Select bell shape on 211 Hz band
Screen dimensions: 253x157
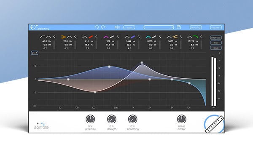coord(85,37)
